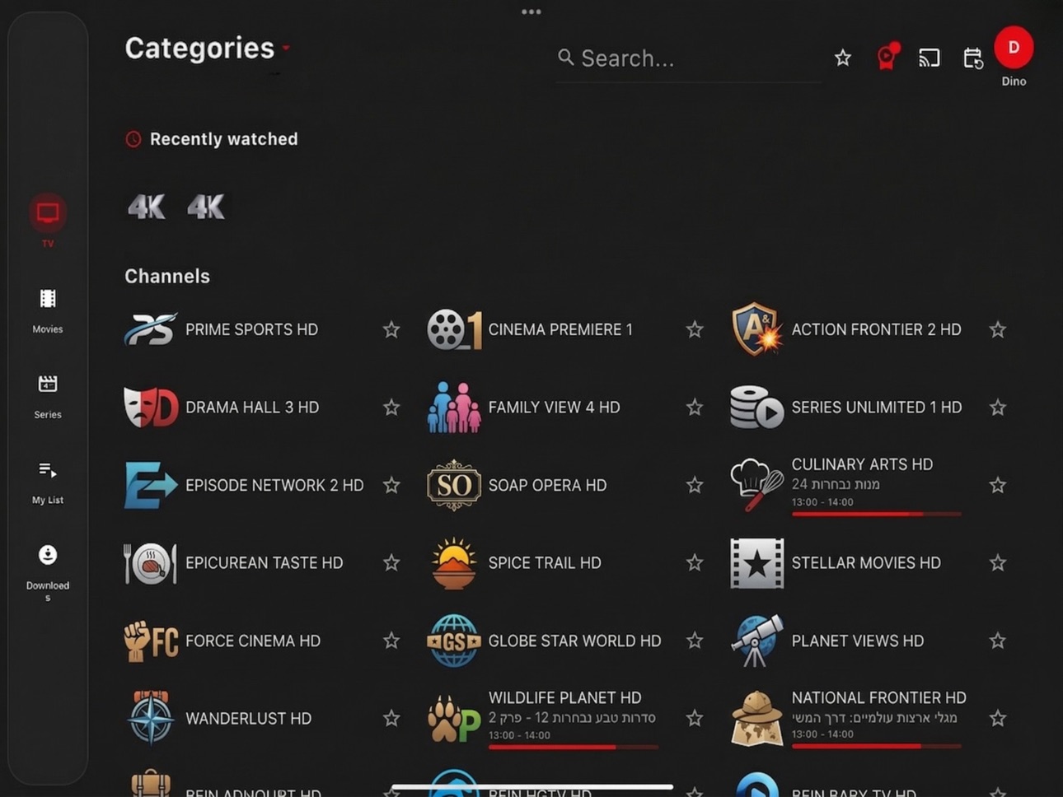Star Soap Opera HD as favorite
The width and height of the screenshot is (1063, 797).
[x=695, y=485]
